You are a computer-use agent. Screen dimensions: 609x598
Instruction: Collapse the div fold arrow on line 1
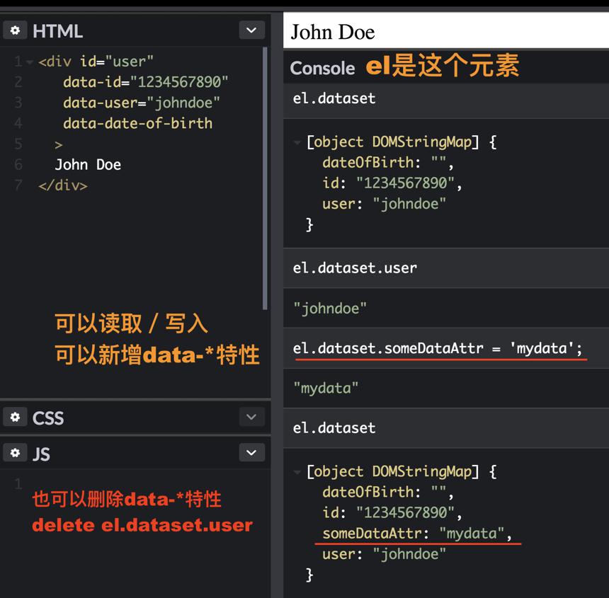(x=30, y=62)
